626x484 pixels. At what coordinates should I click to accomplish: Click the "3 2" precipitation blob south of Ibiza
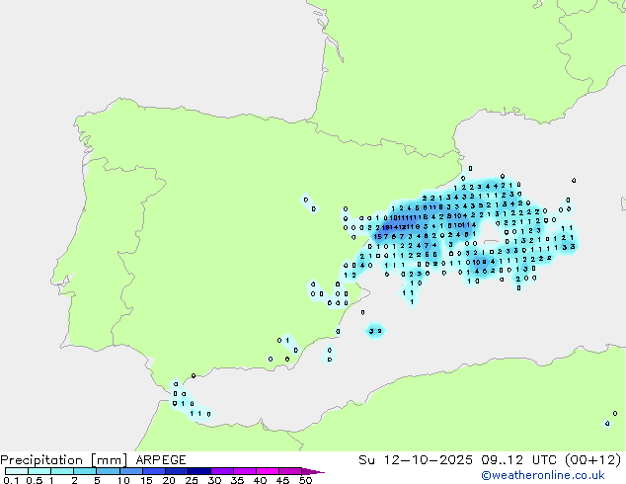tap(375, 331)
